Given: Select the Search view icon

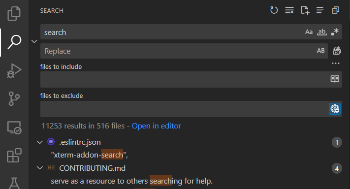Looking at the screenshot, I should (14, 42).
